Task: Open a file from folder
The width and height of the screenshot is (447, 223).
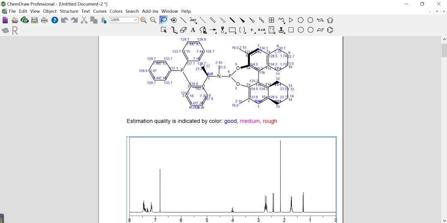Action: pos(15,20)
